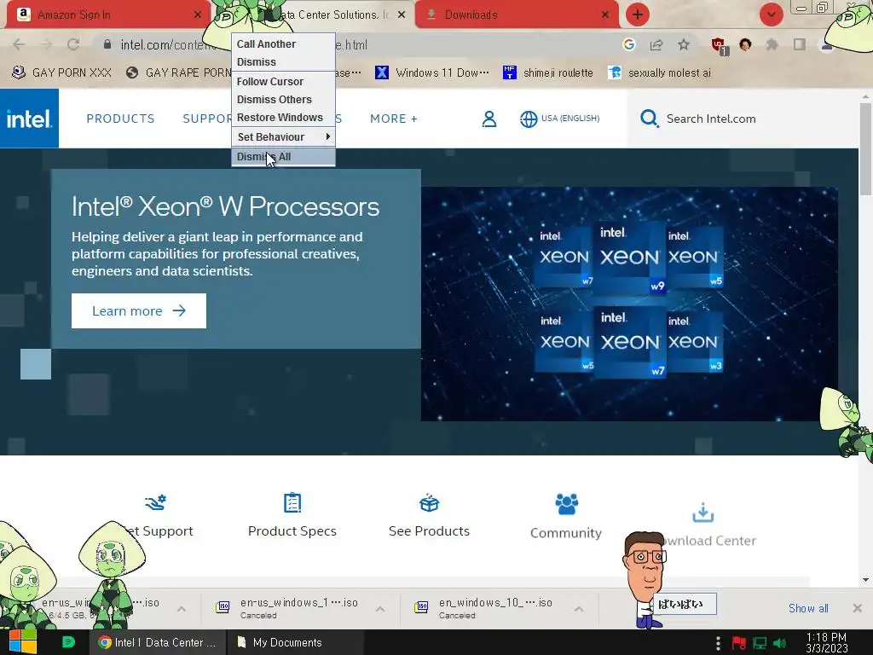
Task: Open the Windows Start button
Action: (23, 642)
